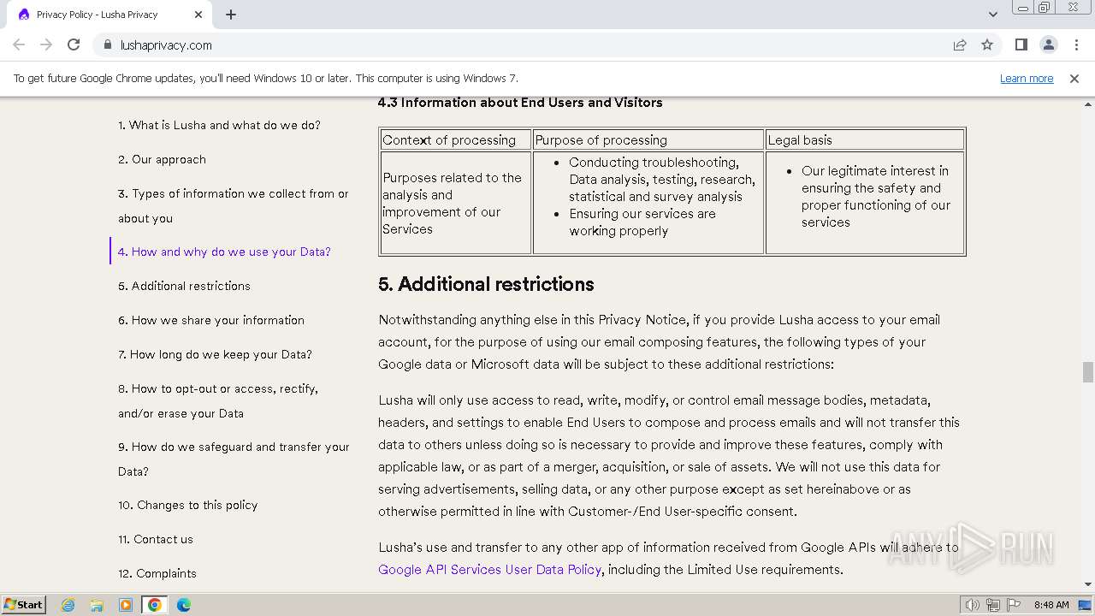Reload the Lusha privacy page
Screen dimensions: 1095x616
[74, 45]
